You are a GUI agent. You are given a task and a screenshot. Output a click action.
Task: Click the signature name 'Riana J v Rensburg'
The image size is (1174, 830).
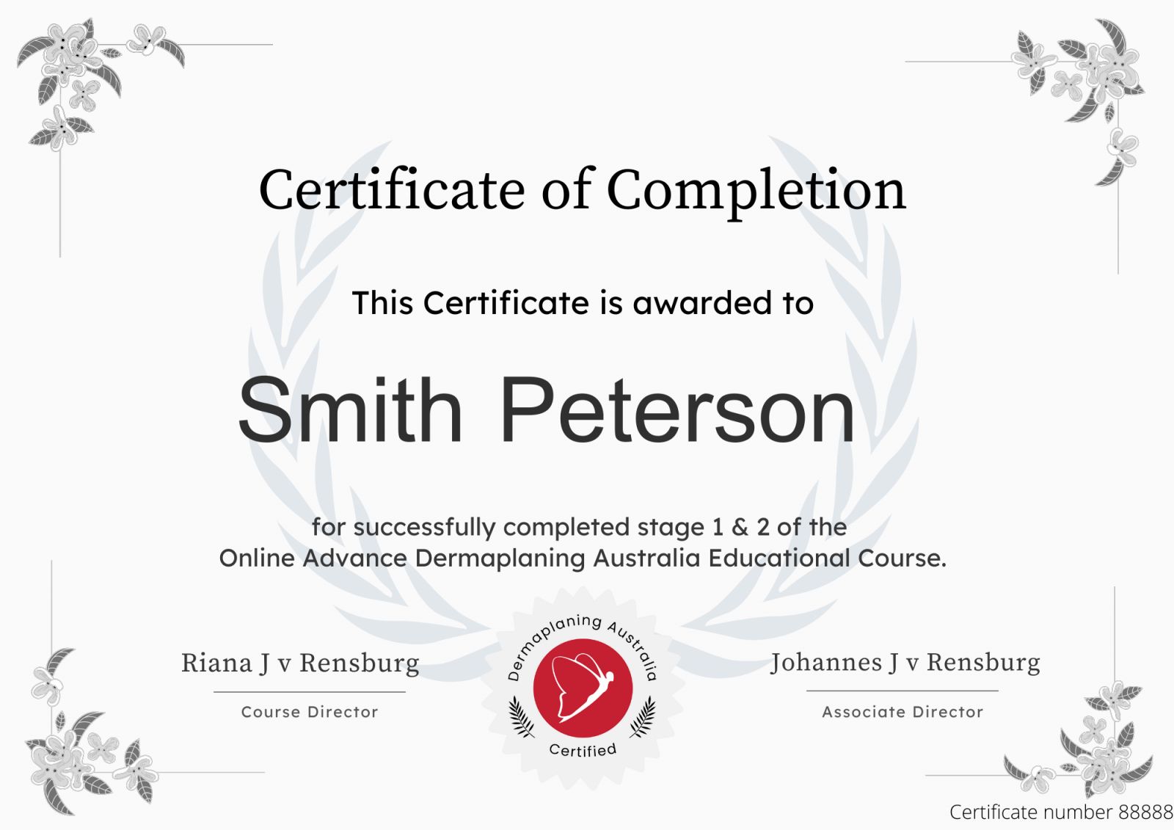(x=300, y=663)
